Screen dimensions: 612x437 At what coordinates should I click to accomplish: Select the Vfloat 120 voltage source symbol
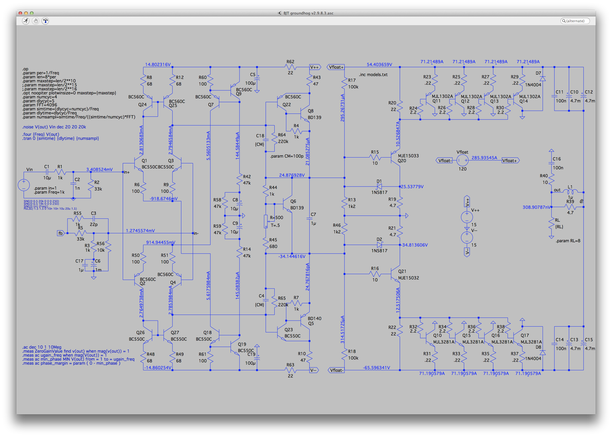point(462,160)
